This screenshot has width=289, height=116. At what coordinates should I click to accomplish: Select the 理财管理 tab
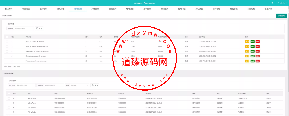tap(78, 9)
